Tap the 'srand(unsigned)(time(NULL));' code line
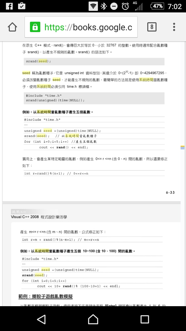Screen dimensions: 186x331 click(x=55, y=100)
